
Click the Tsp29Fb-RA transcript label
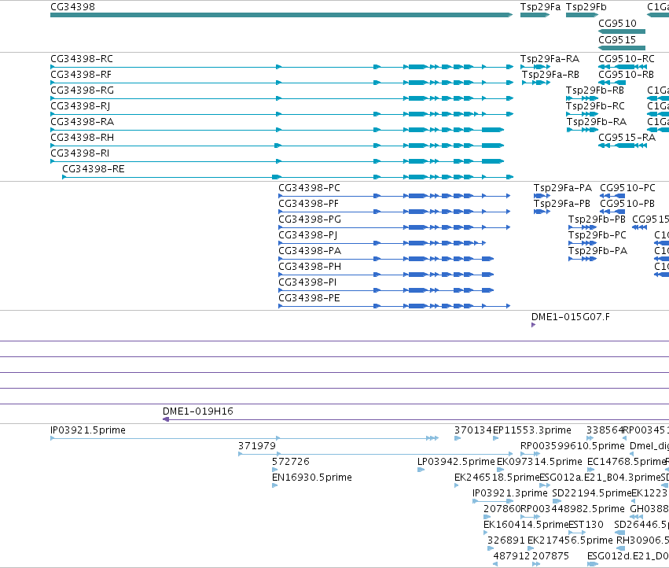click(597, 122)
